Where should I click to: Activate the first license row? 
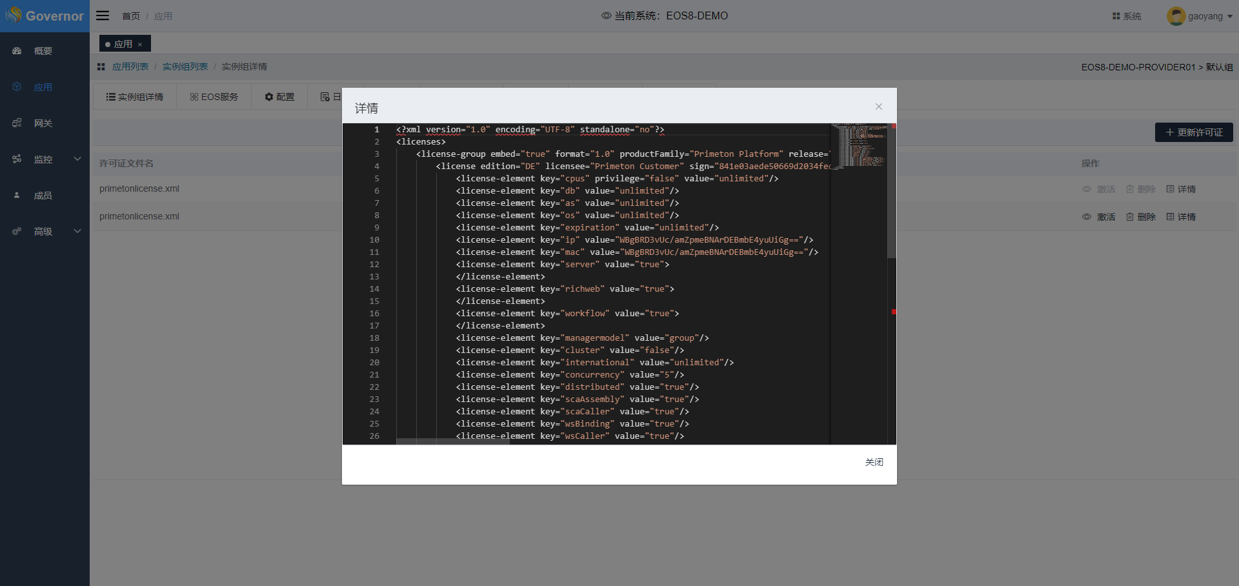[1099, 189]
